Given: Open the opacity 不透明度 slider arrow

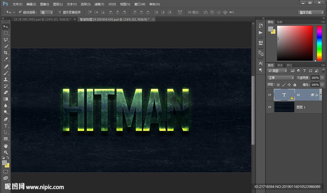Looking at the screenshot, I should click(x=323, y=78).
